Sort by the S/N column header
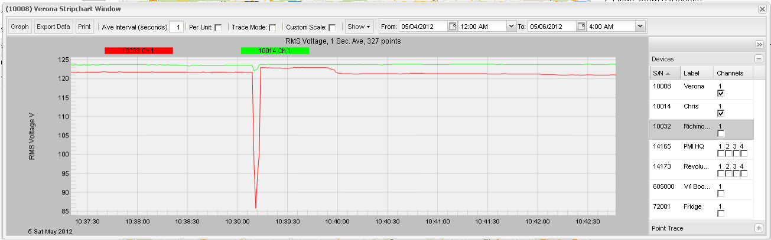The height and width of the screenshot is (240, 771). 664,73
